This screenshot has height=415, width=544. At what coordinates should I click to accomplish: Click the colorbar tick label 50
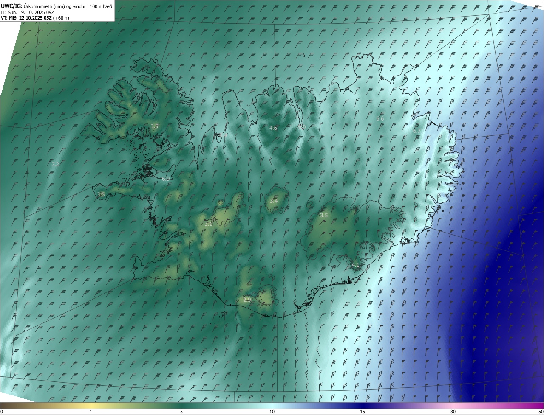(x=541, y=412)
